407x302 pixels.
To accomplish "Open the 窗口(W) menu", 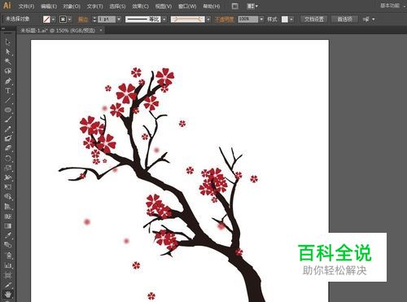I will point(187,6).
